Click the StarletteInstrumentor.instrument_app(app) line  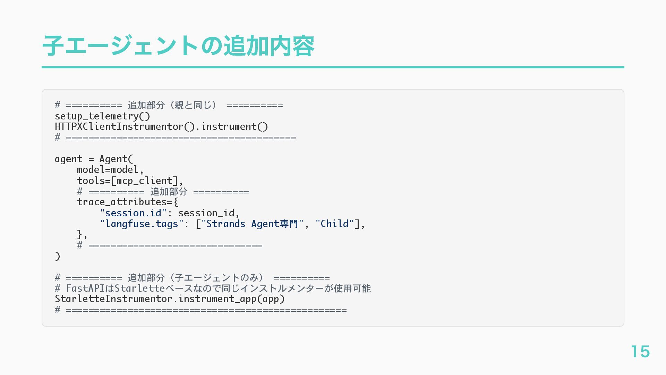(x=170, y=299)
